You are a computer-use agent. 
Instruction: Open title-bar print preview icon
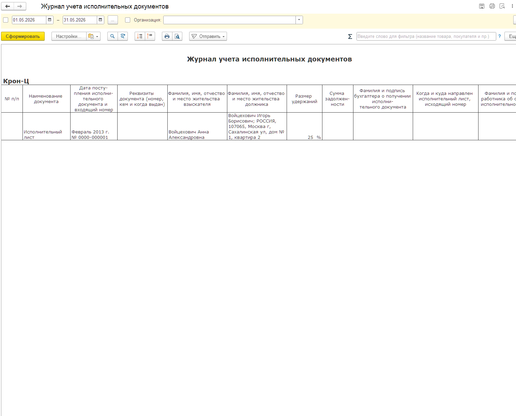502,6
